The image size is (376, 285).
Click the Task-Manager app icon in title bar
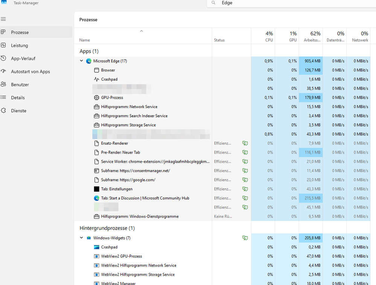click(4, 2)
